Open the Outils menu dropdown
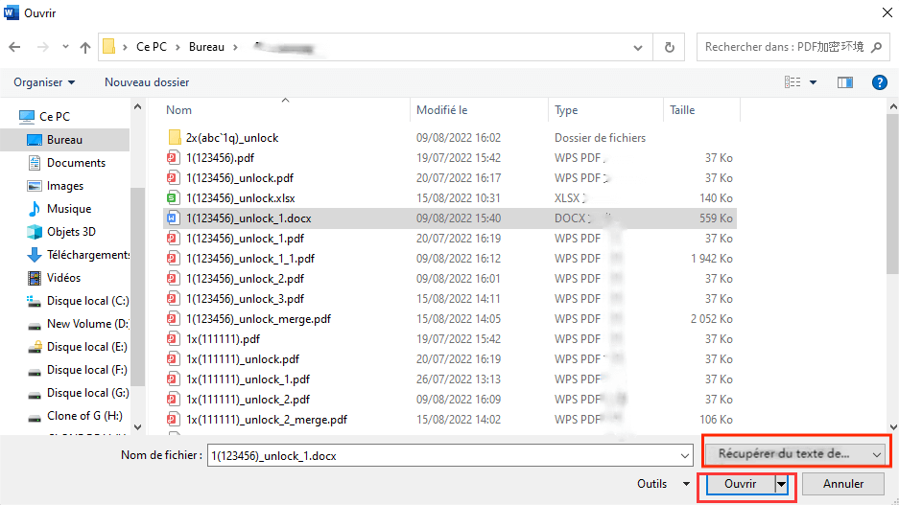 (663, 484)
